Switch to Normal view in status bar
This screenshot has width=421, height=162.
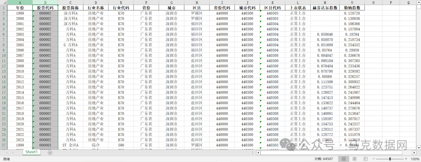pos(343,159)
